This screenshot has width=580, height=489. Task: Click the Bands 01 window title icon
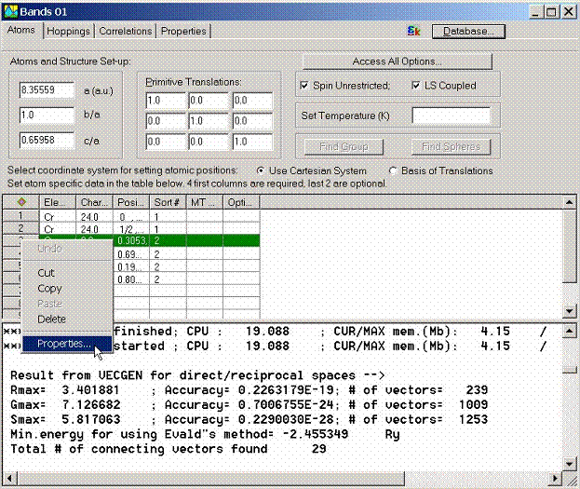11,10
